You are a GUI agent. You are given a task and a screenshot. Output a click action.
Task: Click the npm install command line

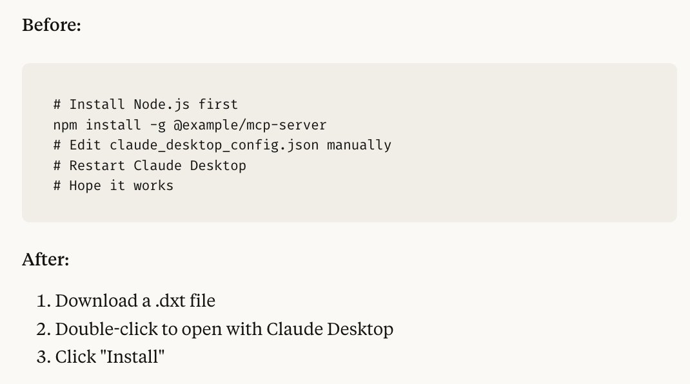tap(190, 126)
